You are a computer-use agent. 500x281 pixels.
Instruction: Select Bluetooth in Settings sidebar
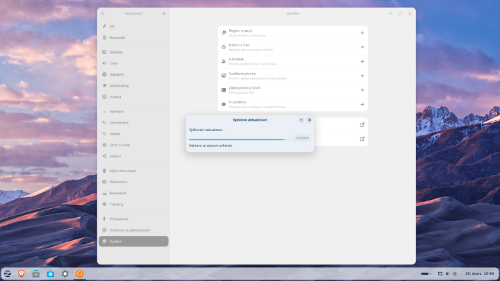click(133, 37)
